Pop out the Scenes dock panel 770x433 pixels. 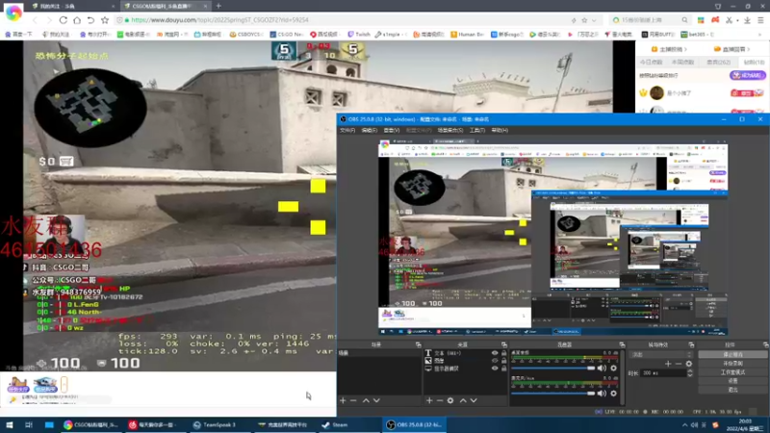point(418,344)
